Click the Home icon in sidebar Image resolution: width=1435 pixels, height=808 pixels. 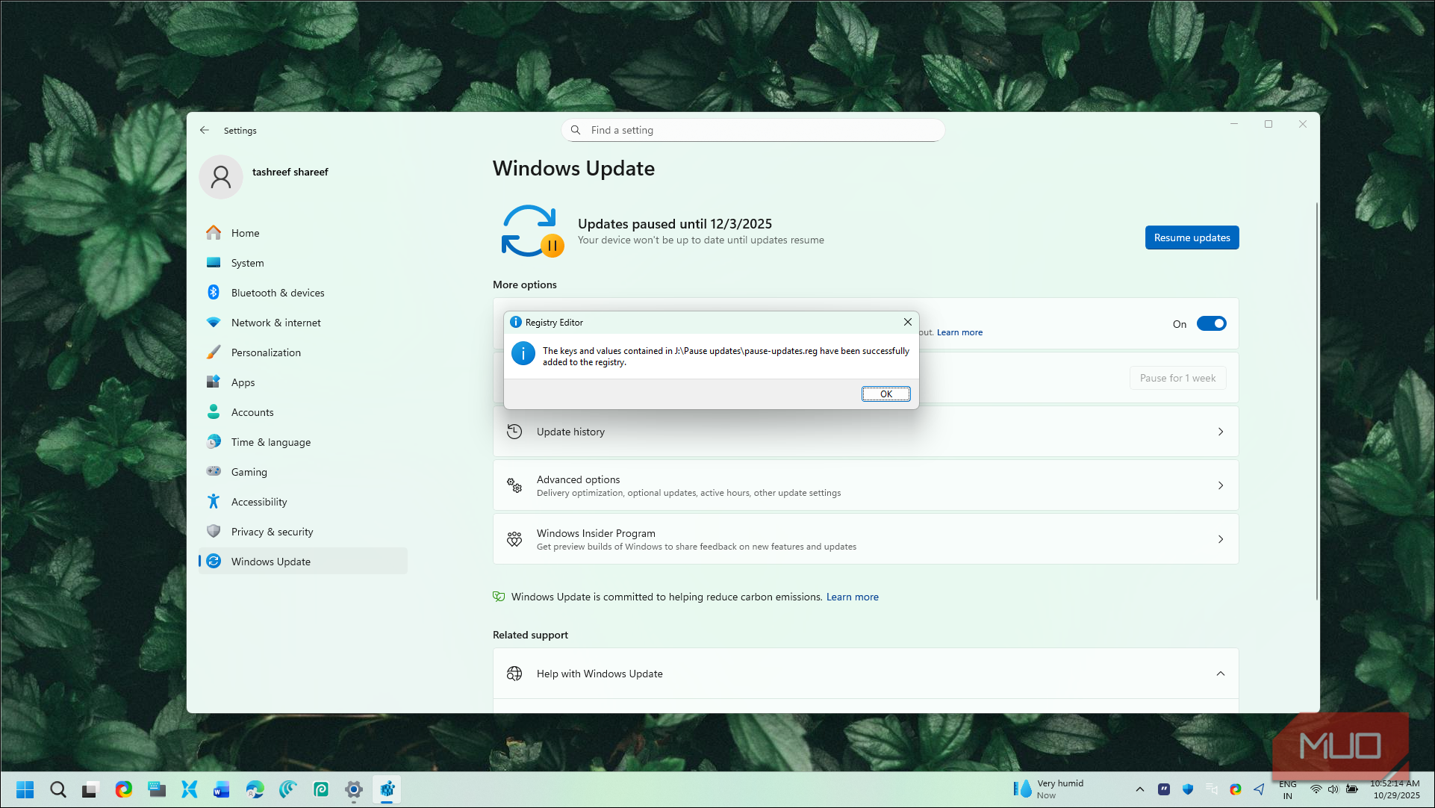(x=214, y=233)
